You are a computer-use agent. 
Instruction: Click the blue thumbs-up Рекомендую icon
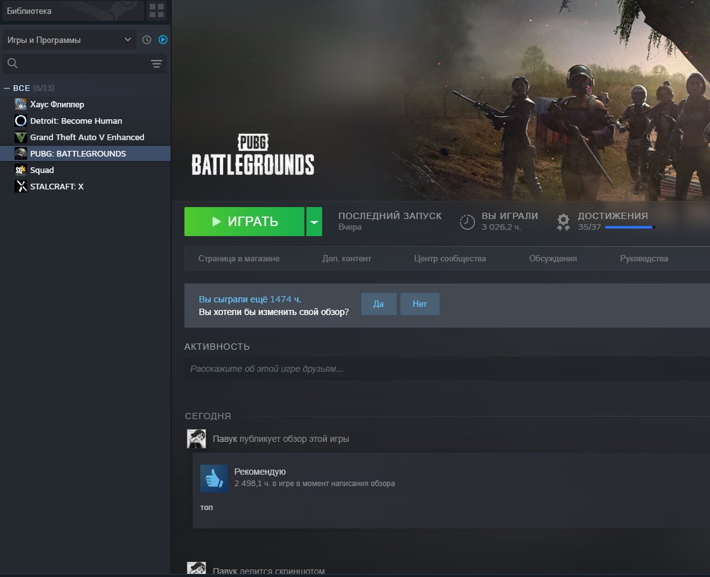pos(214,479)
